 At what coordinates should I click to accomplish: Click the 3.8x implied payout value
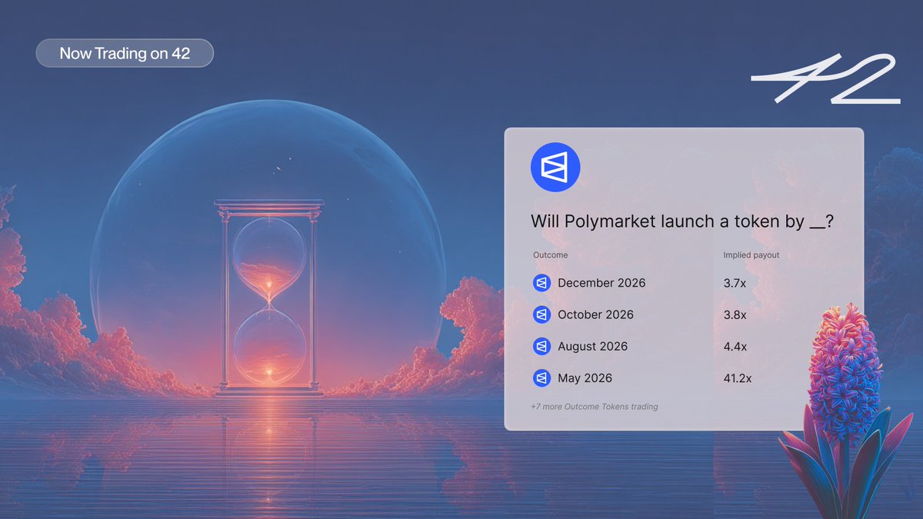click(x=735, y=314)
